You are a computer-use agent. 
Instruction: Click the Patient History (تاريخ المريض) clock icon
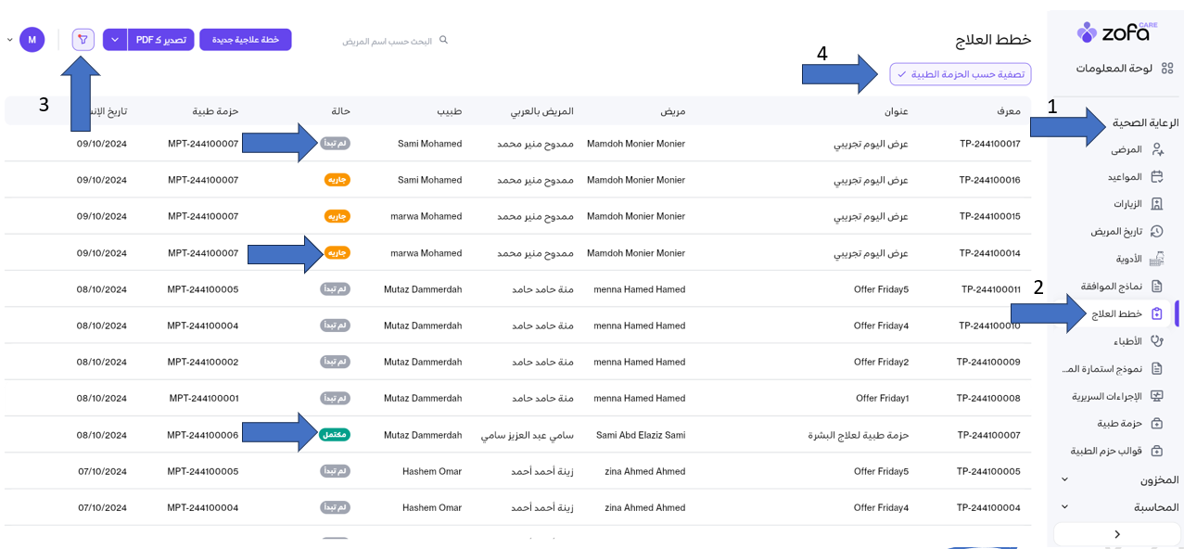pyautogui.click(x=1156, y=231)
